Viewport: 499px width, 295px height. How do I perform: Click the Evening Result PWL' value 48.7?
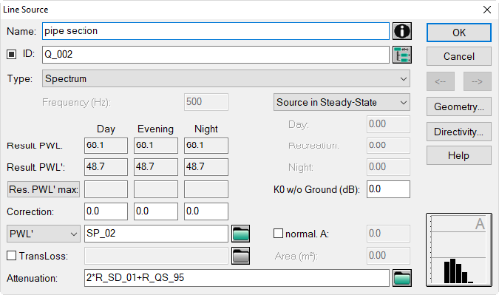pos(156,167)
